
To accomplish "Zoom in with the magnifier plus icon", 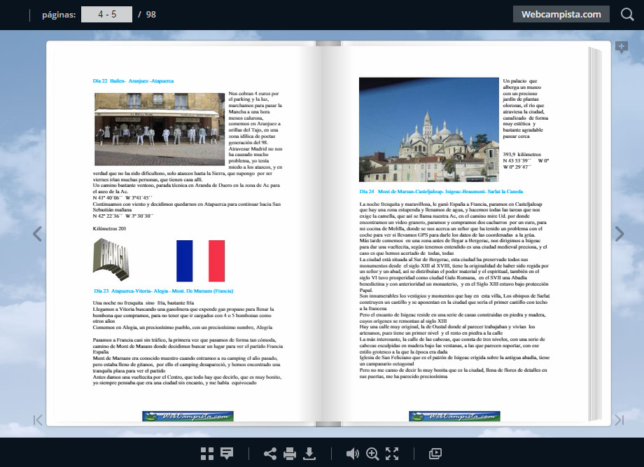I will (372, 454).
